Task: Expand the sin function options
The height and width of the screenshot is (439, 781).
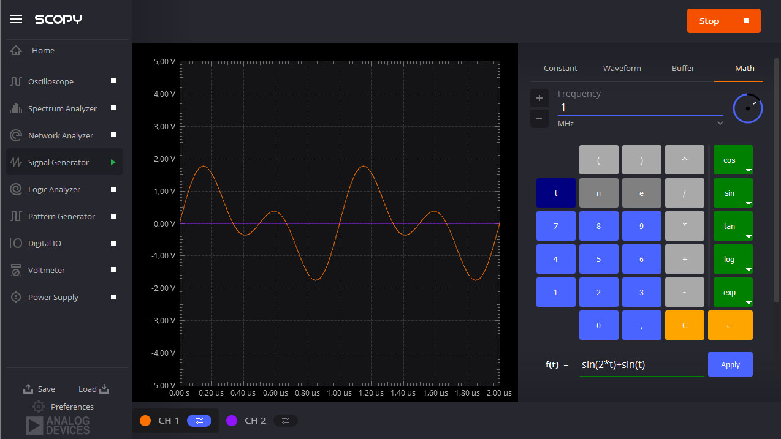Action: click(x=748, y=204)
